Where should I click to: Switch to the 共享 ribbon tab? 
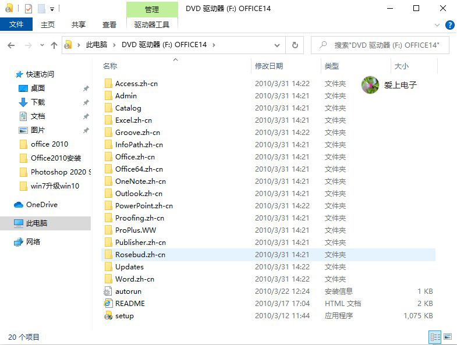(79, 24)
